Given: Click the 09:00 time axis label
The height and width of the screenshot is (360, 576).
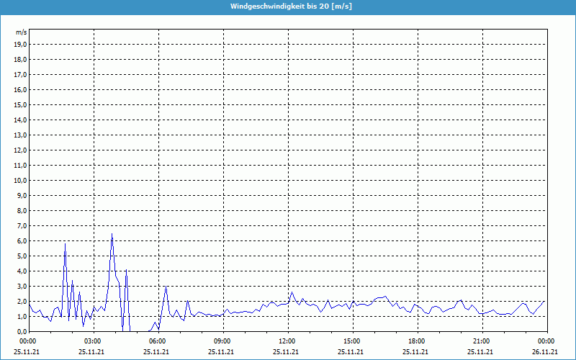Looking at the screenshot, I should (221, 341).
